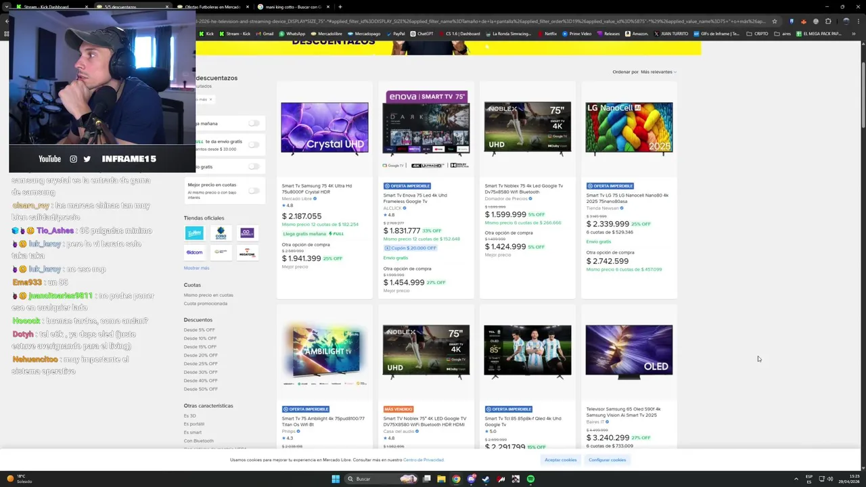Filter by 'Cuota promocionada'
This screenshot has height=487, width=866.
click(206, 304)
